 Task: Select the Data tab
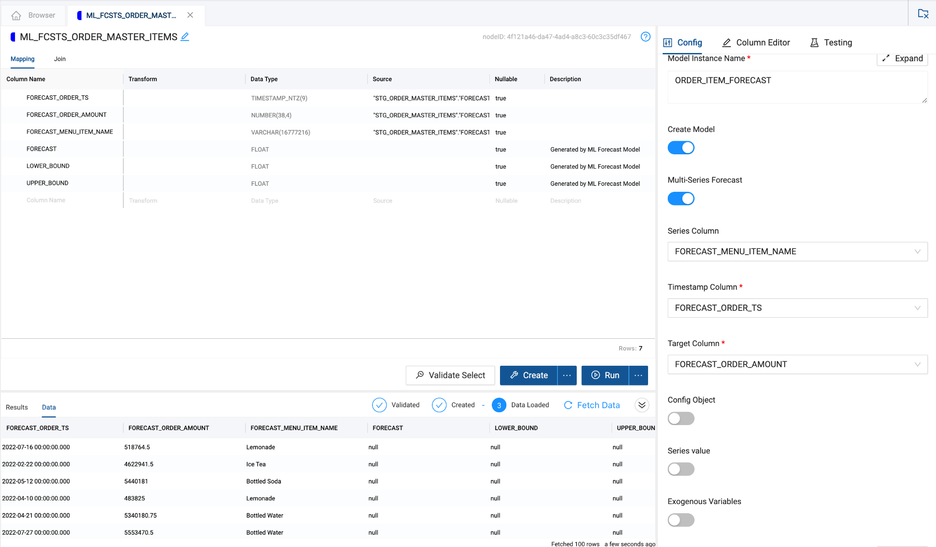[49, 407]
